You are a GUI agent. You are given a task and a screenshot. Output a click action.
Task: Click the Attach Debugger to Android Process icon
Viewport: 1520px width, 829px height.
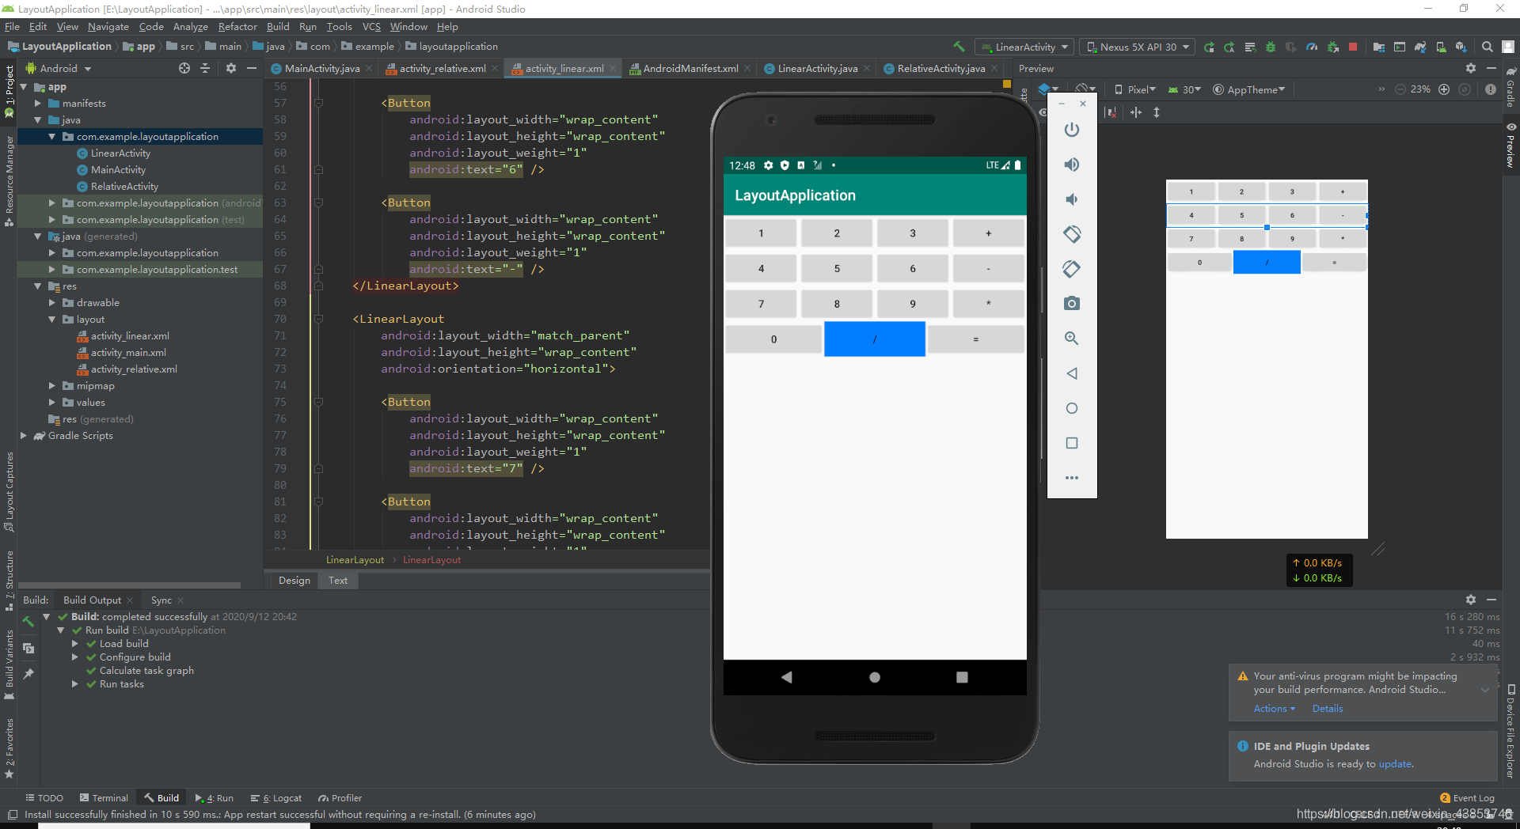[1332, 47]
